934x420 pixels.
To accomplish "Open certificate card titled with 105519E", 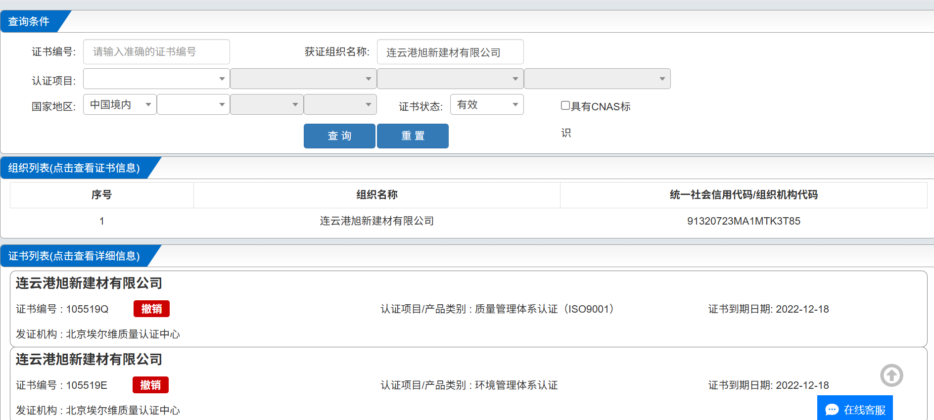I will [x=468, y=384].
